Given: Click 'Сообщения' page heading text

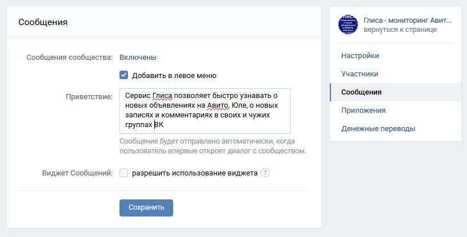Looking at the screenshot, I should [x=43, y=22].
